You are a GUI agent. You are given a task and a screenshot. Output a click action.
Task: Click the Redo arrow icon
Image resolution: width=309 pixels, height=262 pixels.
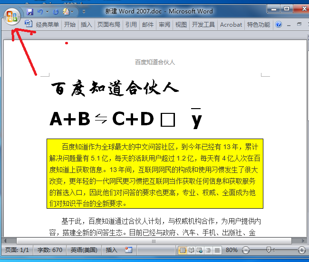tap(56, 12)
